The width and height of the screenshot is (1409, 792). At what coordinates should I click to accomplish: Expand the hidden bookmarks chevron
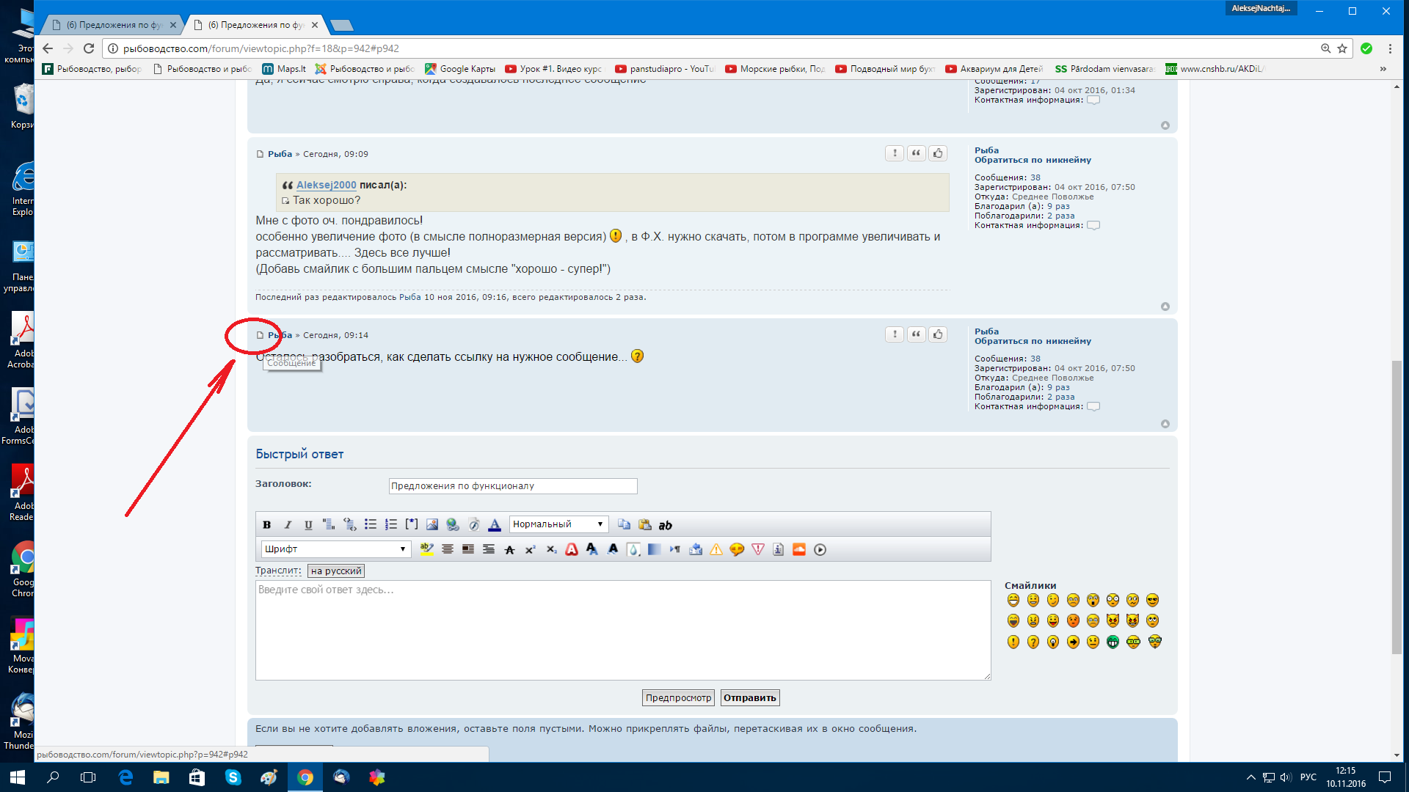[1383, 69]
